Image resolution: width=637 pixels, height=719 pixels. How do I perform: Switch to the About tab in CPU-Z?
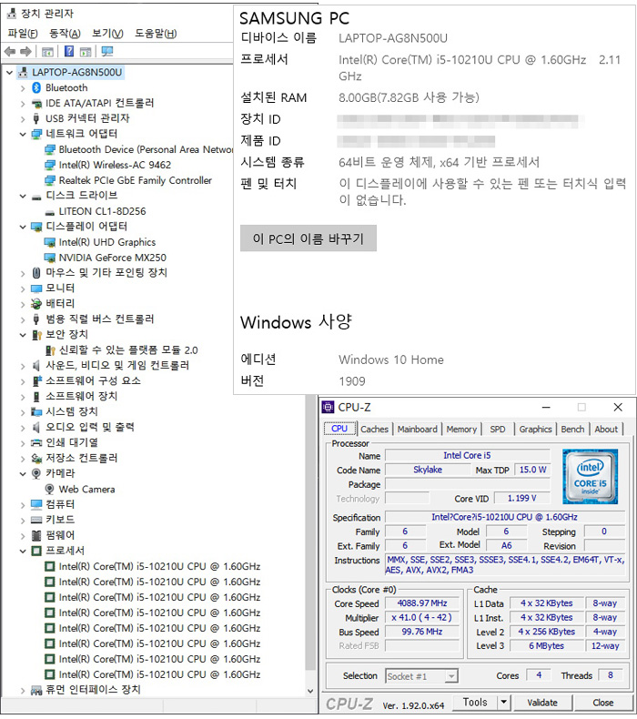(606, 430)
